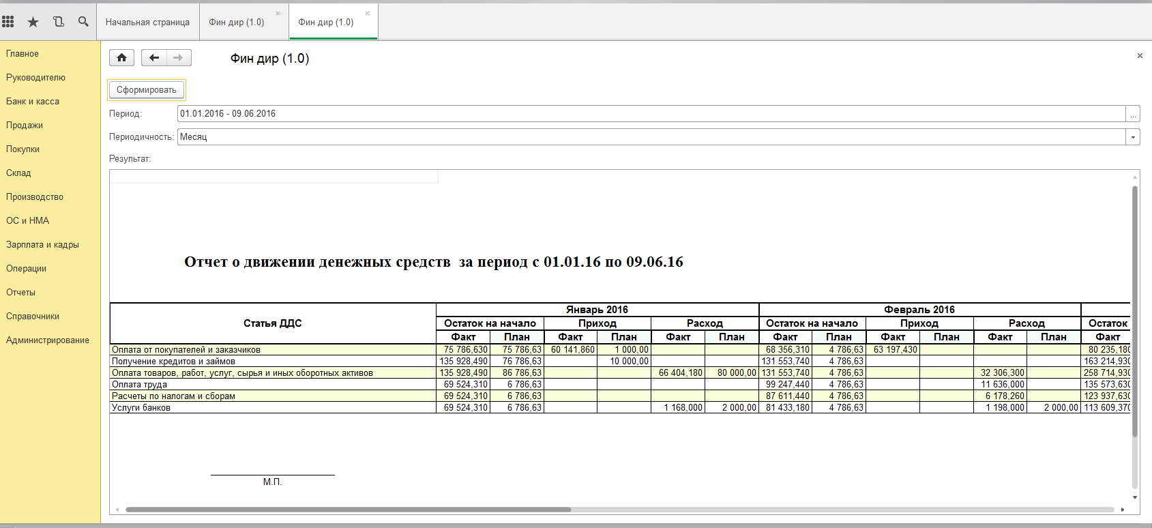Image resolution: width=1152 pixels, height=528 pixels.
Task: Click cell value 80 000,00
Action: [732, 373]
